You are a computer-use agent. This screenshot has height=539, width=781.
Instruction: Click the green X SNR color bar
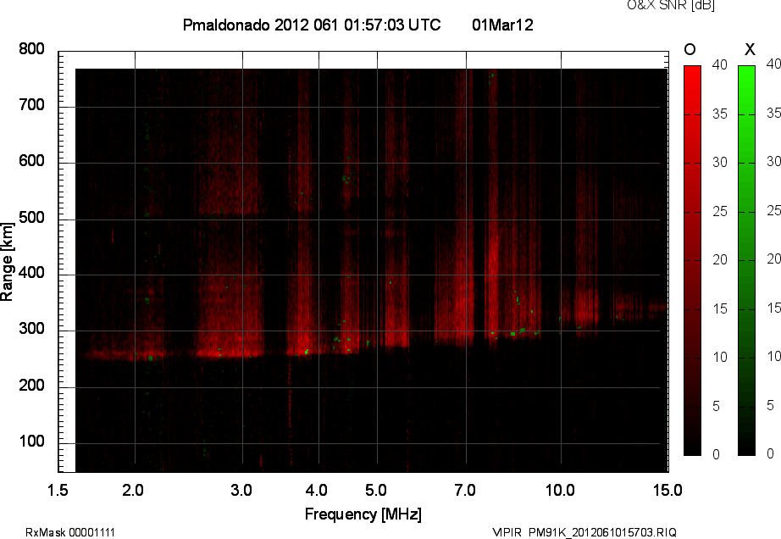coord(746,260)
